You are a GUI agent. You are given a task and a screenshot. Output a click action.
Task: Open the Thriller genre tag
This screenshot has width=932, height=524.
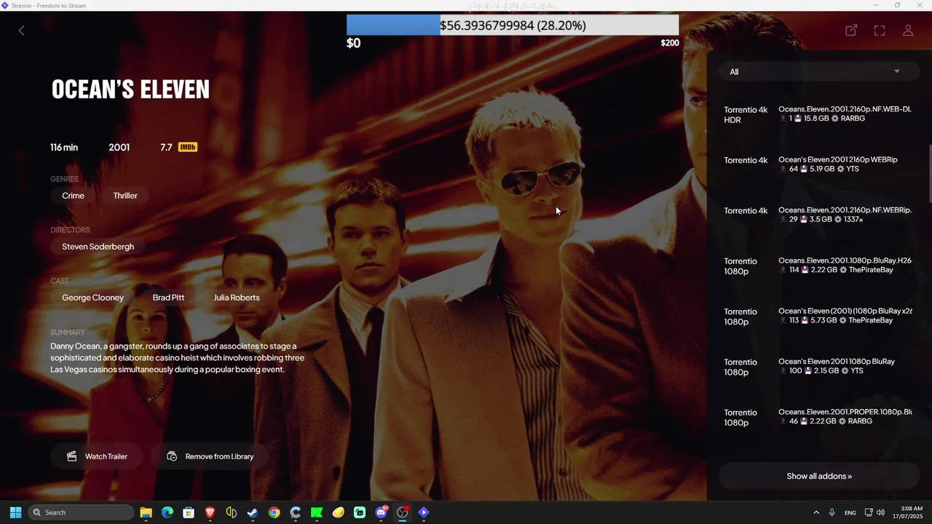(125, 196)
